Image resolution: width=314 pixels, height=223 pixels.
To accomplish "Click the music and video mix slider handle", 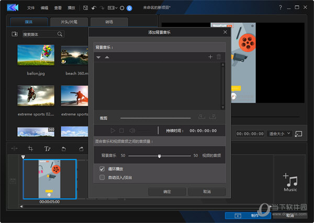I will tap(160, 156).
